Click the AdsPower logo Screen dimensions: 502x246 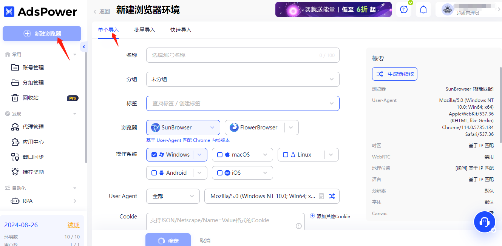tap(40, 12)
